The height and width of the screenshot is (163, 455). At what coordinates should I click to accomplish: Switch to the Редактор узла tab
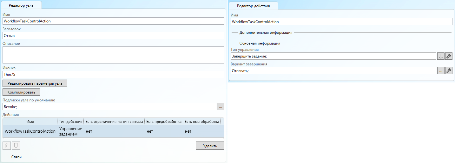point(21,5)
